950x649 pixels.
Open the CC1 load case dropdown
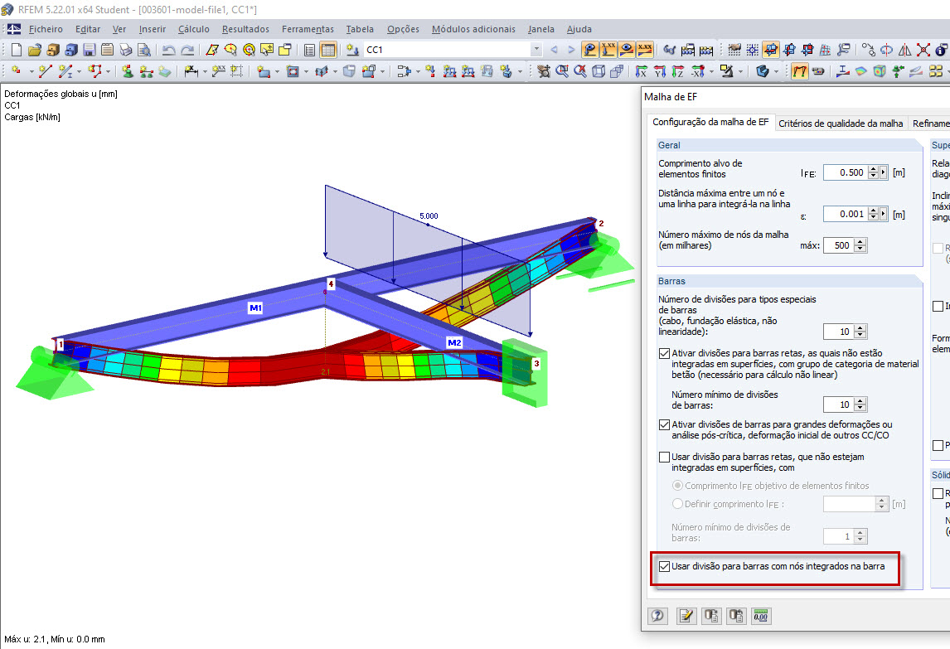click(x=536, y=50)
